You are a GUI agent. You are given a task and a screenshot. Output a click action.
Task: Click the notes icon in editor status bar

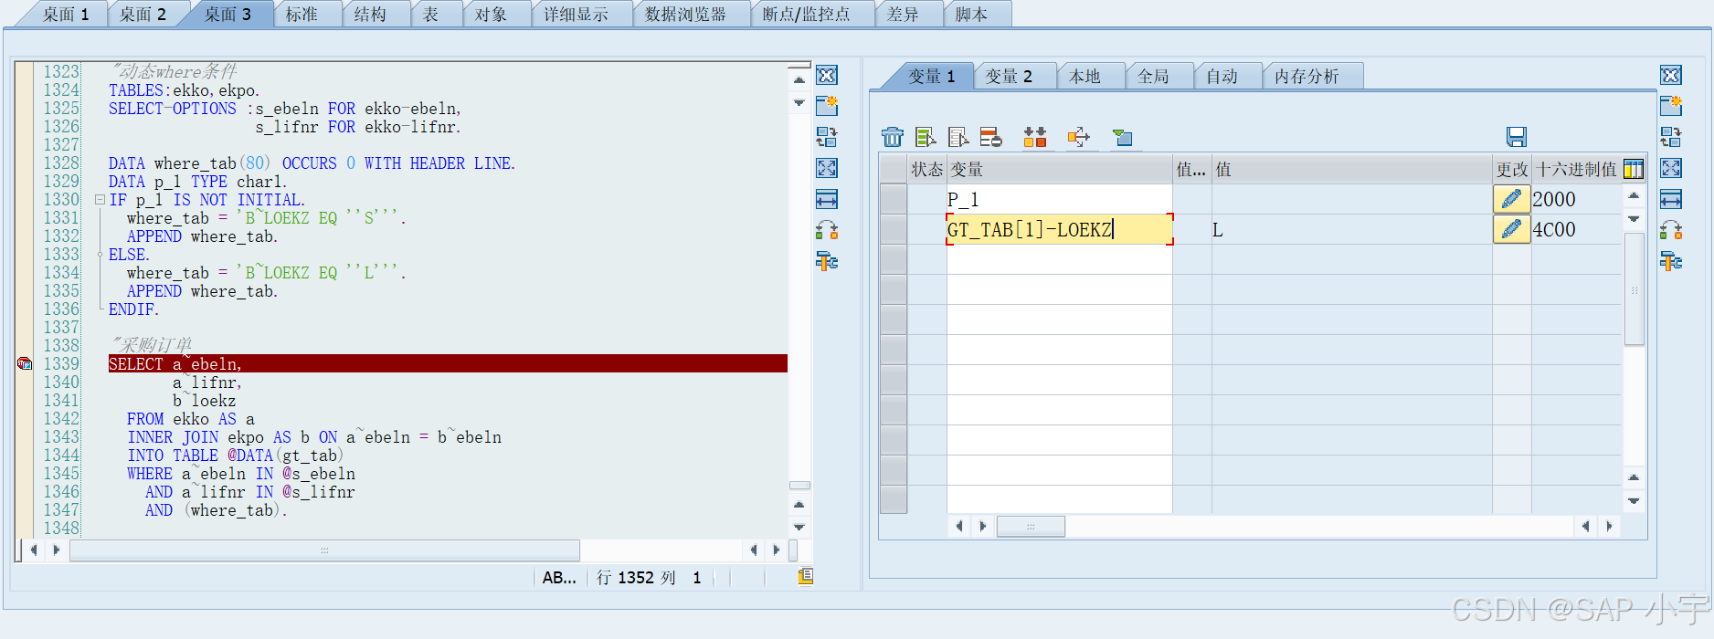click(x=805, y=577)
